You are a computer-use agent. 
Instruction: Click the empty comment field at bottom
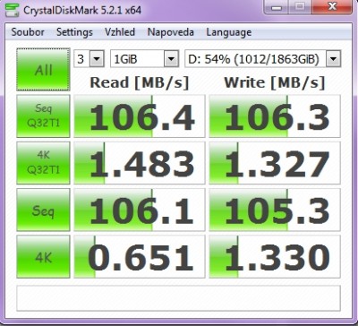click(178, 298)
